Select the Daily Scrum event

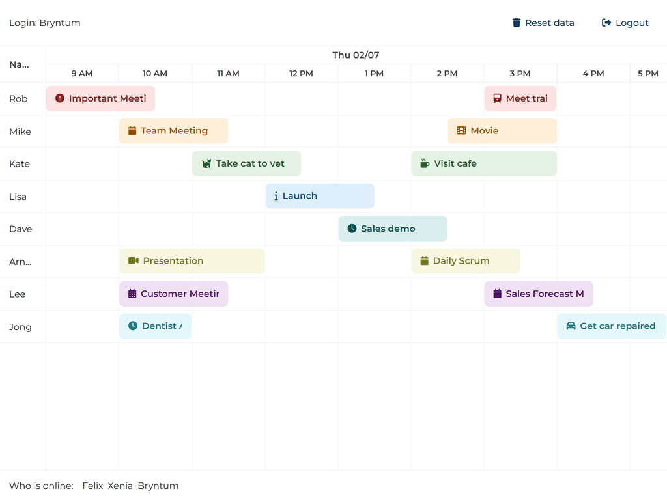pos(466,261)
